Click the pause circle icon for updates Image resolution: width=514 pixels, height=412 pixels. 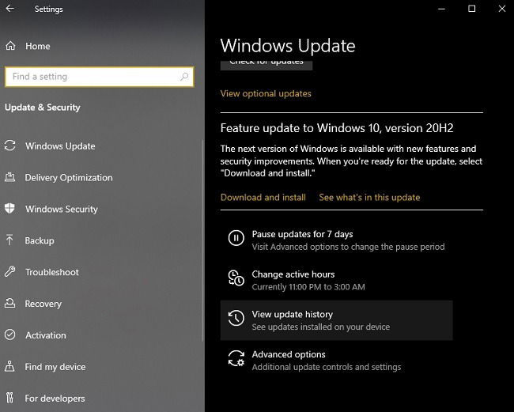point(236,238)
